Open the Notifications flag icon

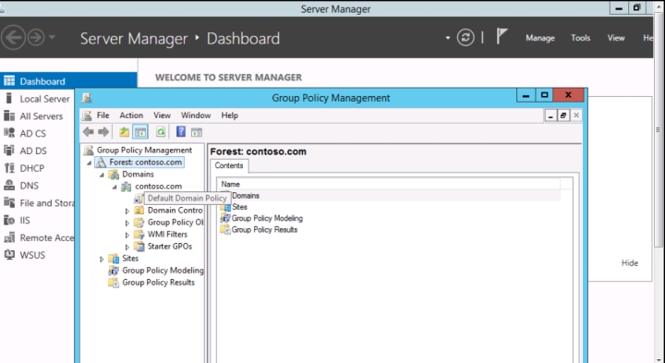(x=502, y=37)
